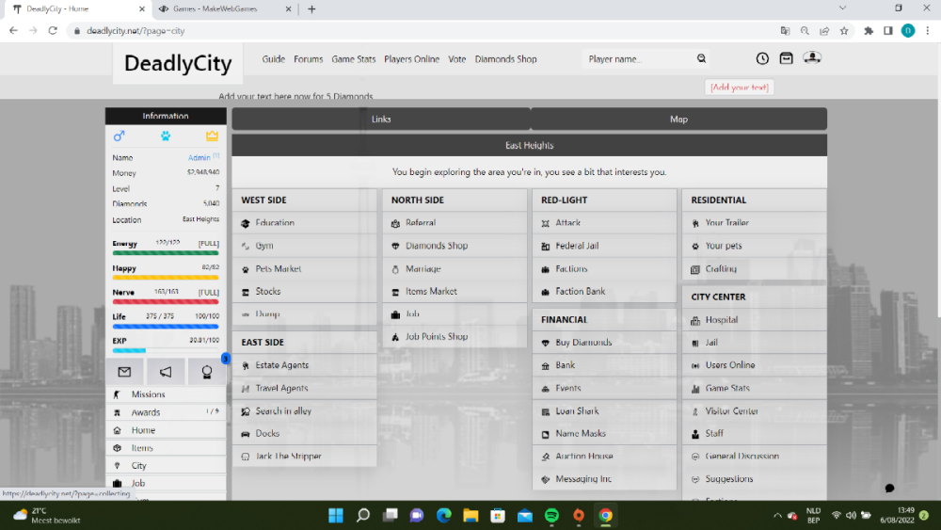Open the mail envelope icon

click(x=124, y=371)
